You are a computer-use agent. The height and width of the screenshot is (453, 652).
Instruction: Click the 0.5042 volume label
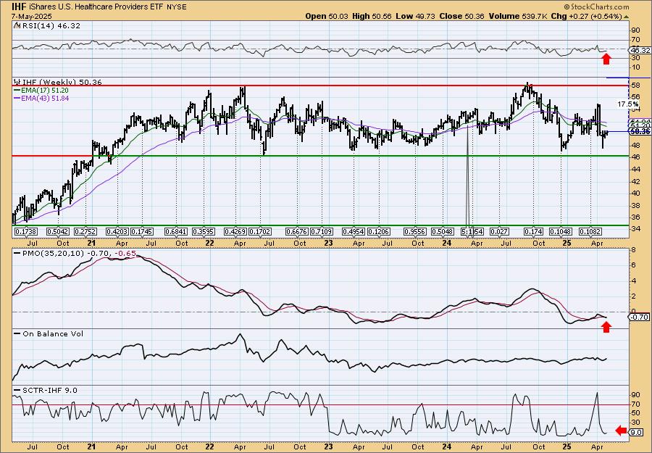click(58, 231)
